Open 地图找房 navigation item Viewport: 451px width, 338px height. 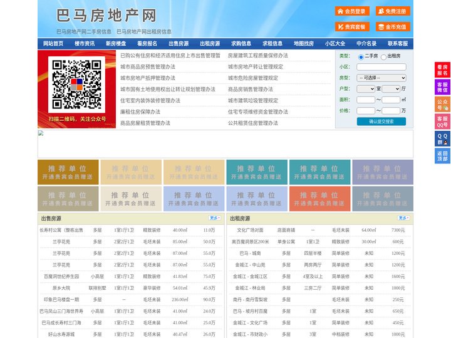[x=304, y=44]
